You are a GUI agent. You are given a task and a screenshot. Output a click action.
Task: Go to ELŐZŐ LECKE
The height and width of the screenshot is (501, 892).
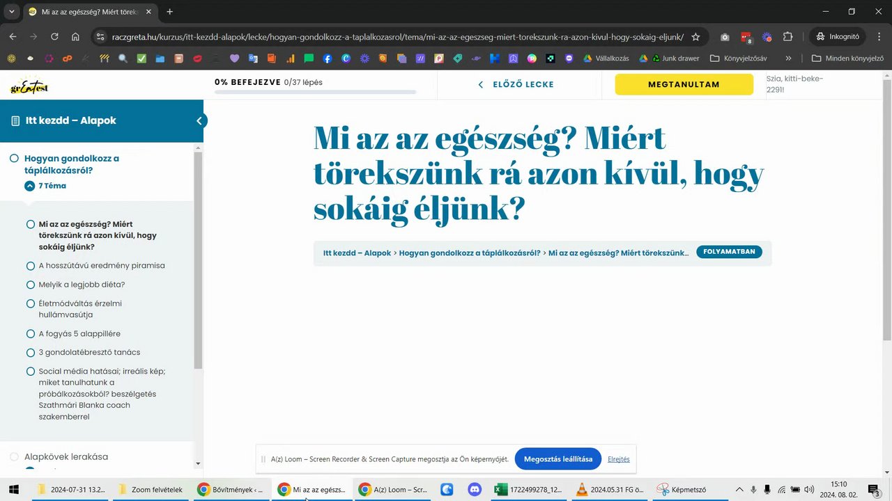(x=516, y=84)
